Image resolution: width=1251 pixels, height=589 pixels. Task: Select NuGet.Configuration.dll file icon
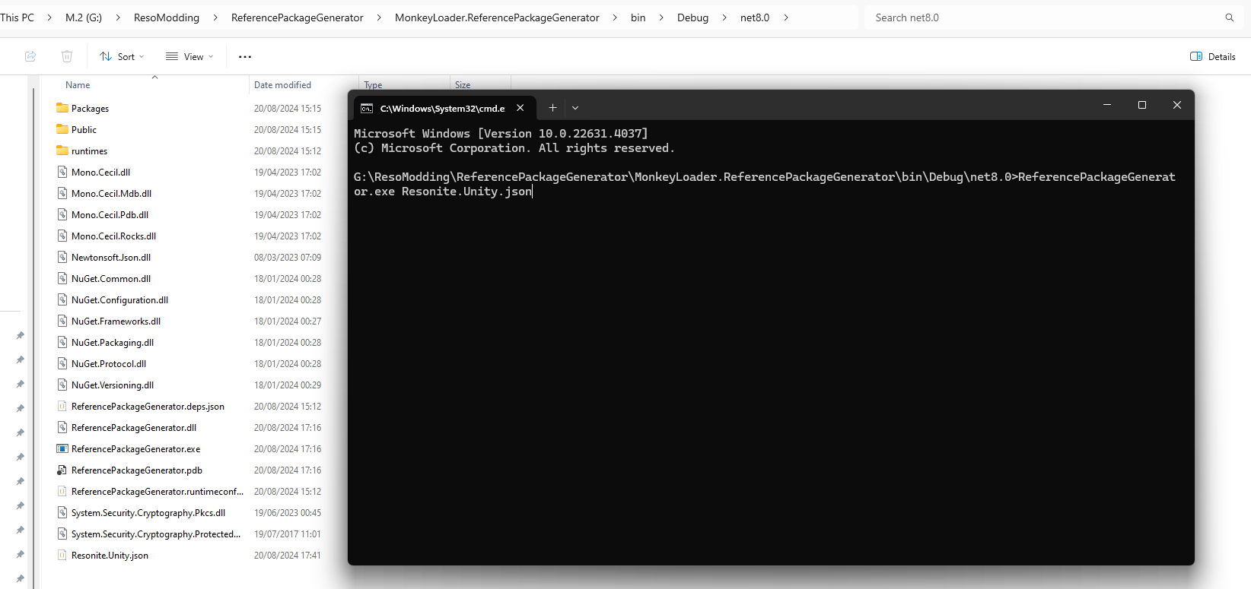(62, 299)
